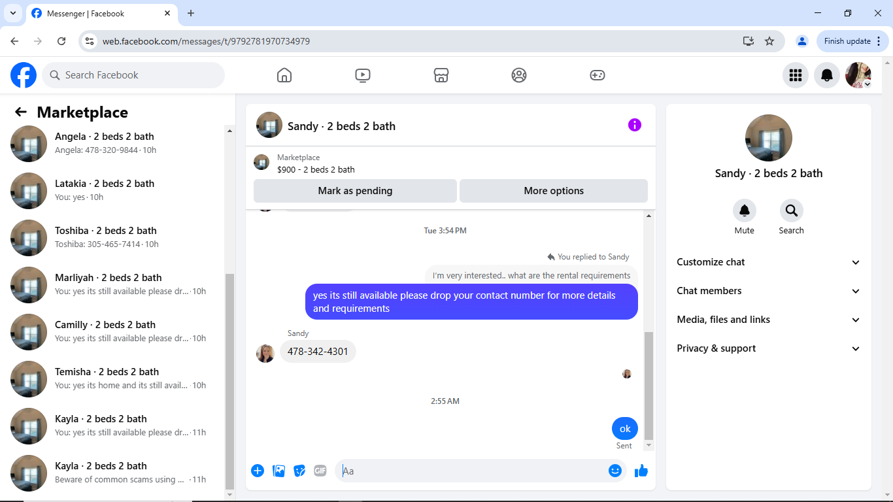The width and height of the screenshot is (893, 502).
Task: Open the Gaming controller icon
Action: pos(598,75)
